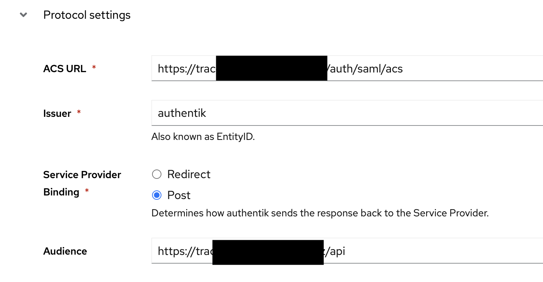543x282 pixels.
Task: Click the Audience input field
Action: coord(396,251)
